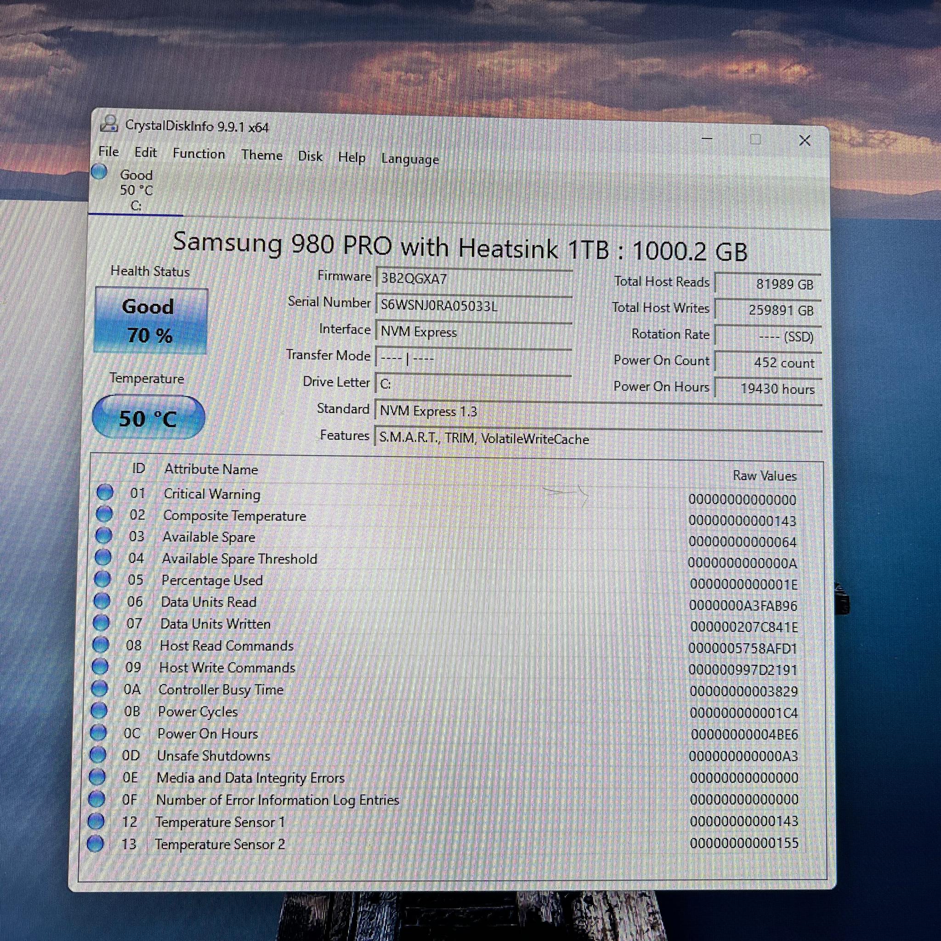Click status orb for Media and Data Integrity Errors
This screenshot has width=941, height=941.
coord(97,777)
